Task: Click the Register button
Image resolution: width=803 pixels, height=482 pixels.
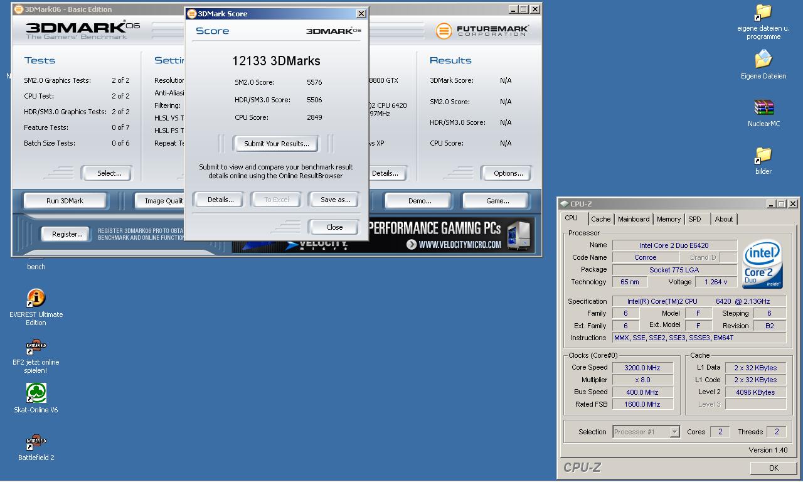Action: 67,234
